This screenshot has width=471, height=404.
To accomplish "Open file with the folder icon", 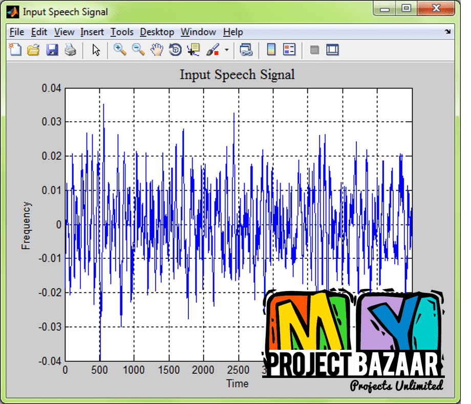I will [x=33, y=50].
